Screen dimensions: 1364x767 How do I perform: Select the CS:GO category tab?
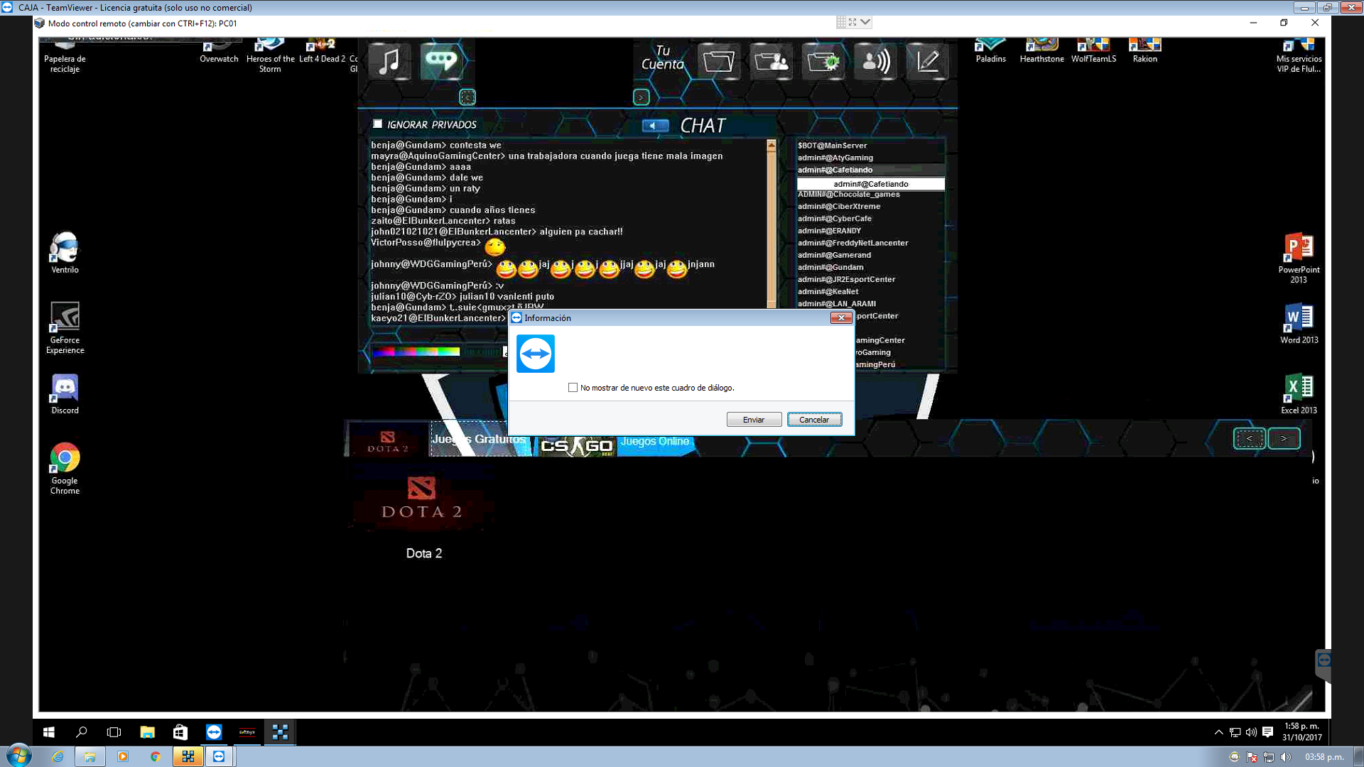pyautogui.click(x=576, y=445)
